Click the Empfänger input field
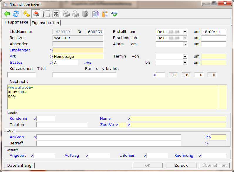The width and height of the screenshot is (234, 172). pos(78,50)
